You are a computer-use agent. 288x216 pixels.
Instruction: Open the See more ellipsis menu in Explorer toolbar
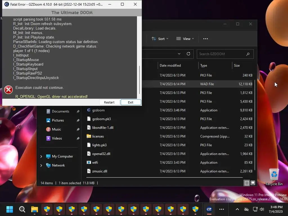point(206,39)
